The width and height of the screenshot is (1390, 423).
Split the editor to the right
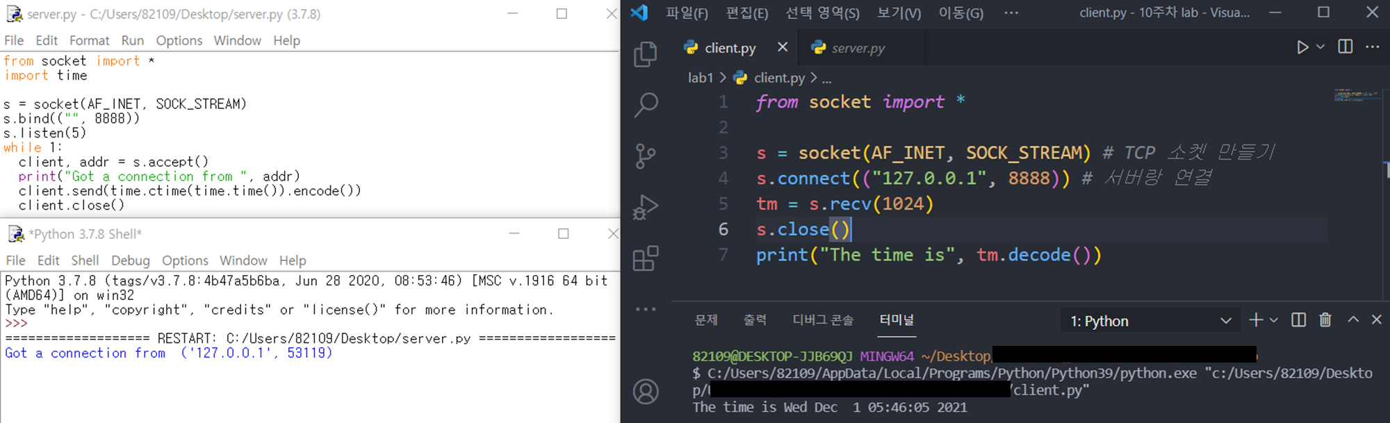[x=1346, y=47]
